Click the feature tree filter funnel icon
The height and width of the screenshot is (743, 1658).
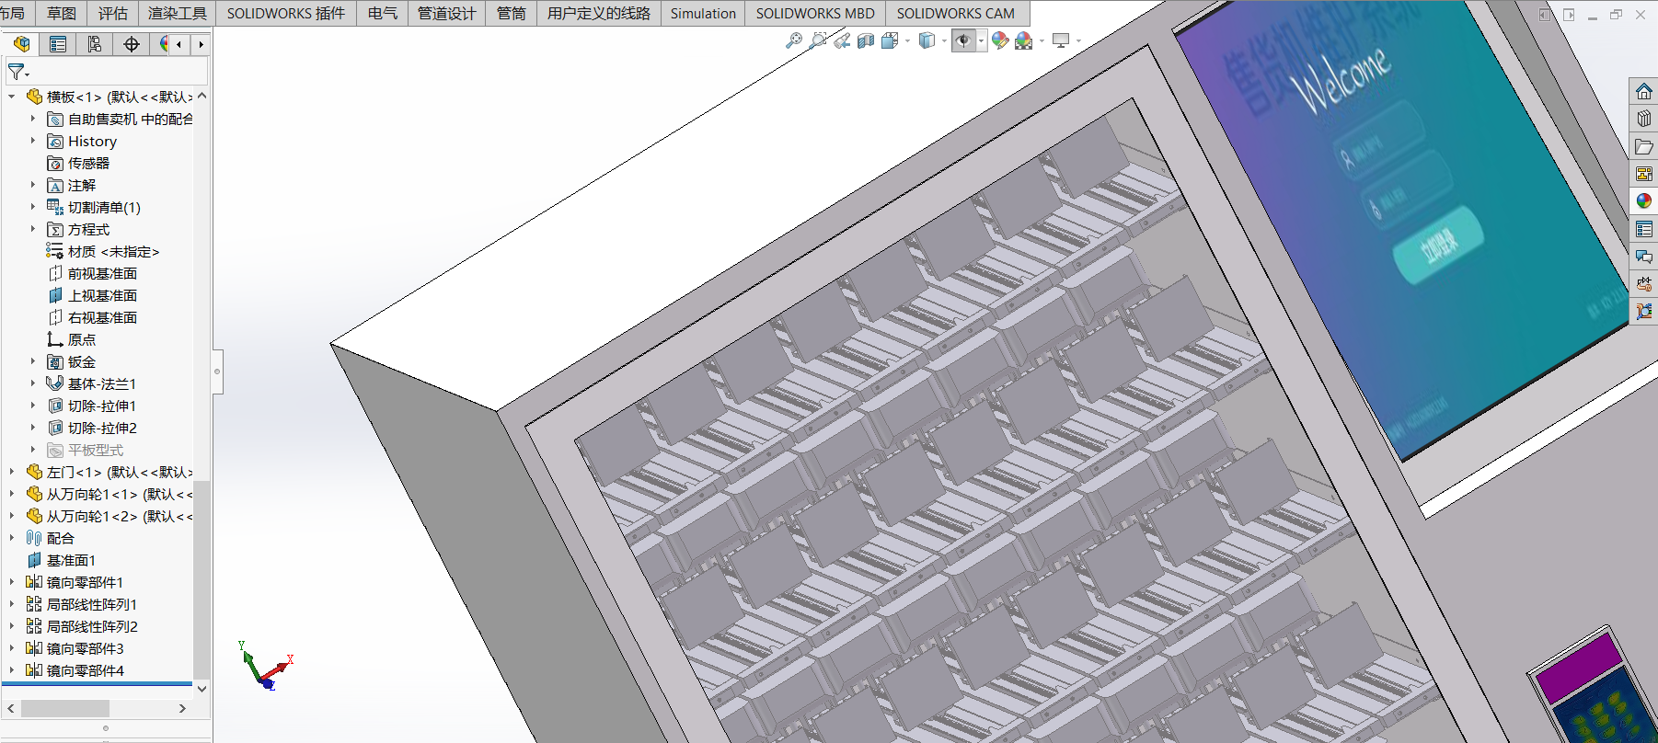pyautogui.click(x=16, y=71)
